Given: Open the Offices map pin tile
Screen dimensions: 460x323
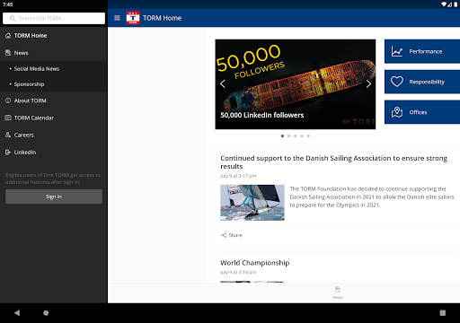Looking at the screenshot, I should point(422,112).
